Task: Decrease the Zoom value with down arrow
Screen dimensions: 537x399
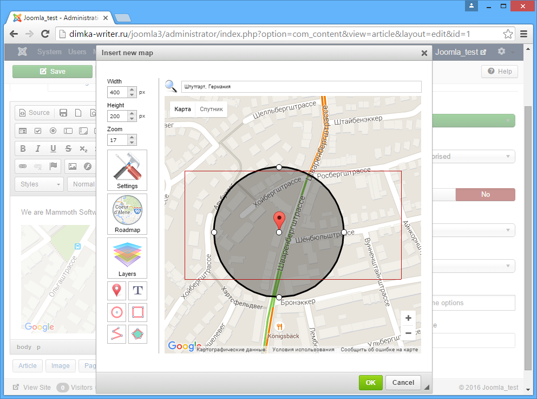Action: coord(132,143)
